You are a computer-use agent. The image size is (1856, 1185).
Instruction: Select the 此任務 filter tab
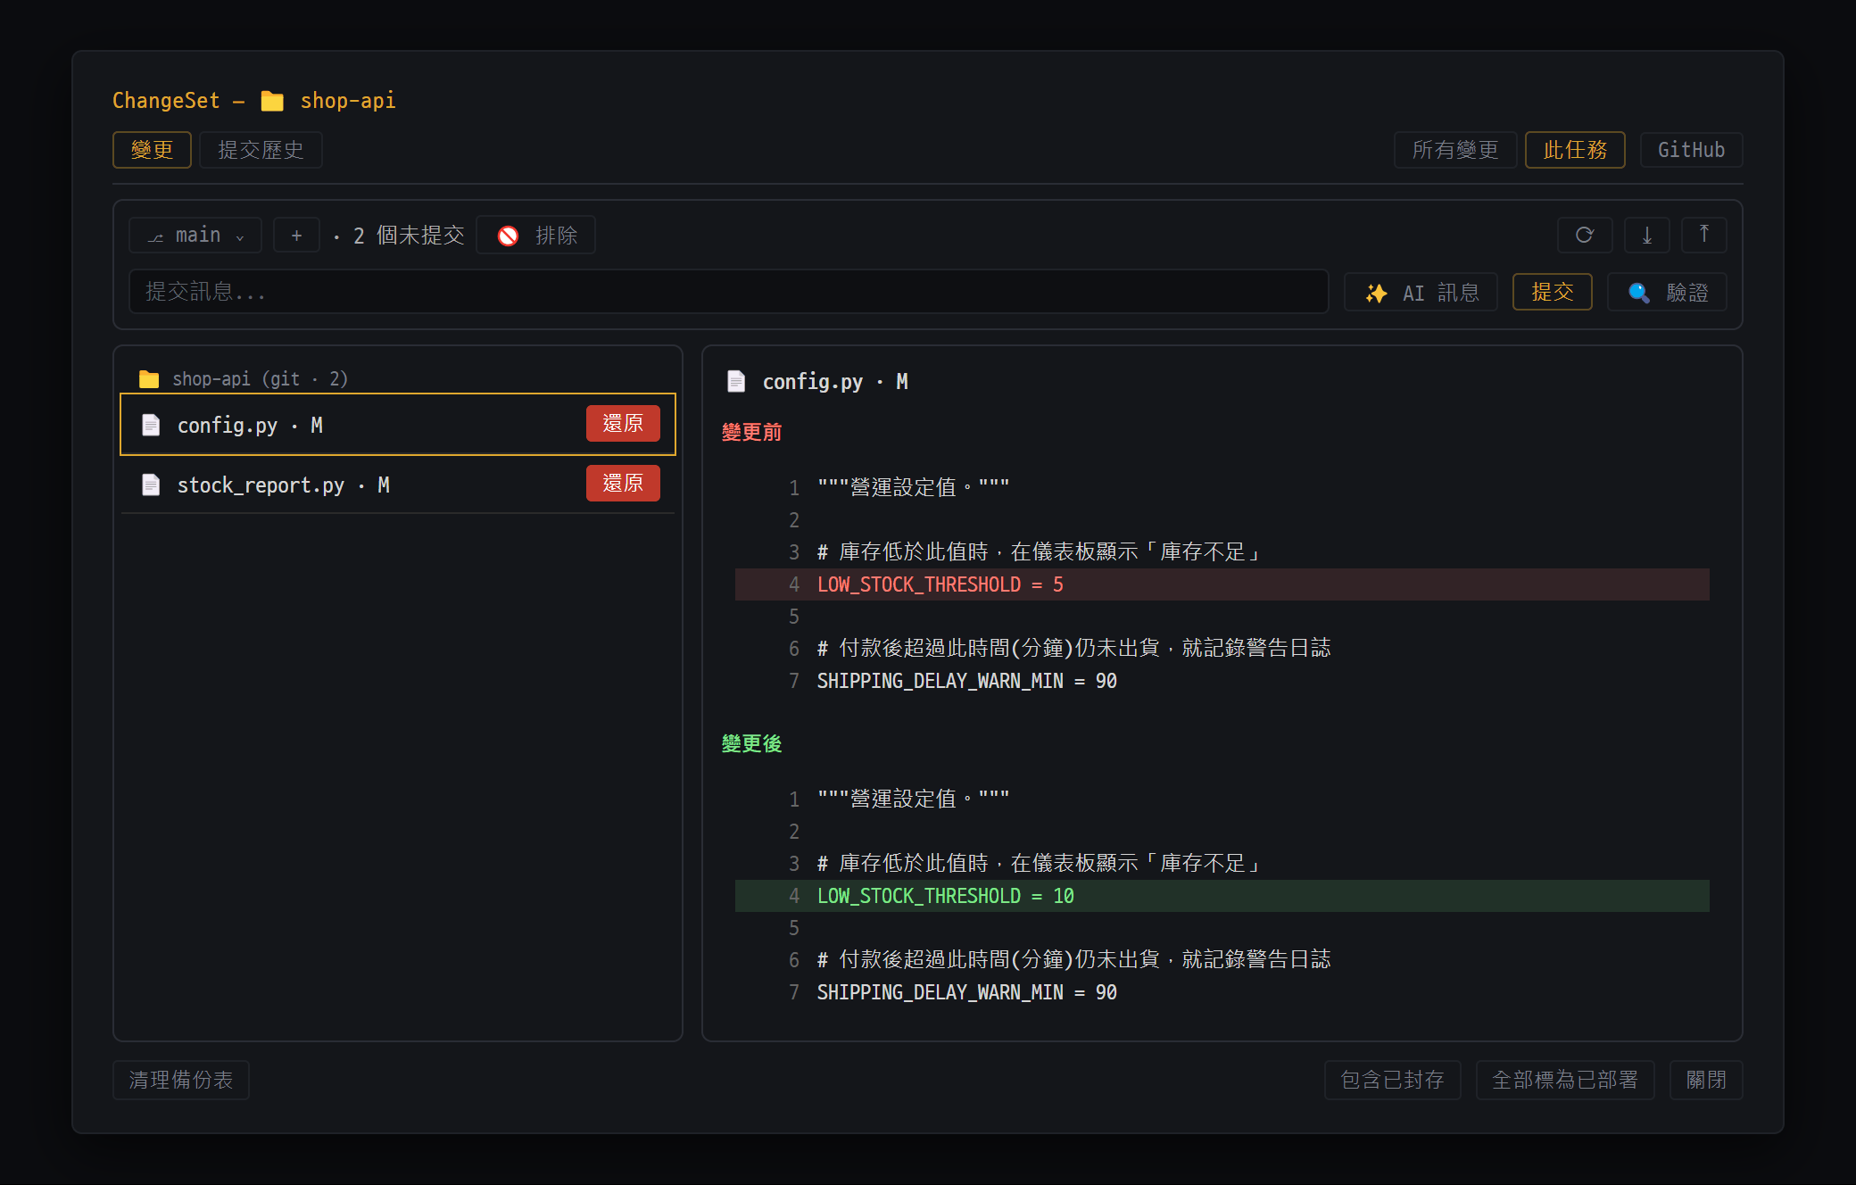[1575, 150]
